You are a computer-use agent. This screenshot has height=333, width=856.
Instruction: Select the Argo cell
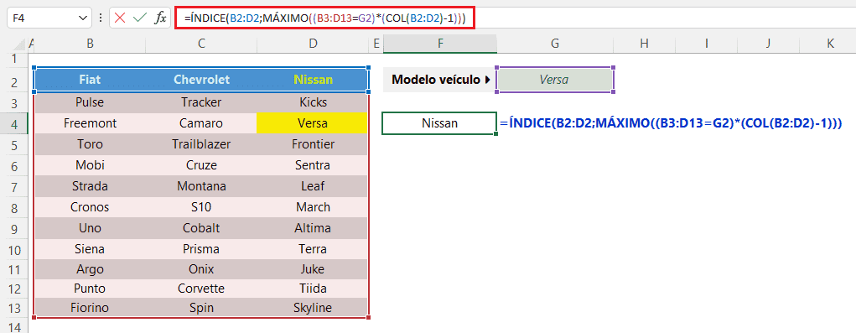click(x=90, y=269)
